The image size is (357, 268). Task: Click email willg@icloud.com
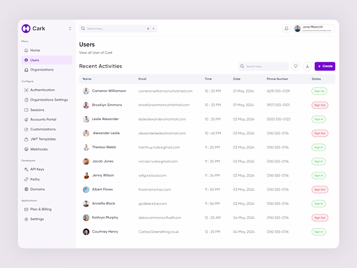tap(152, 176)
